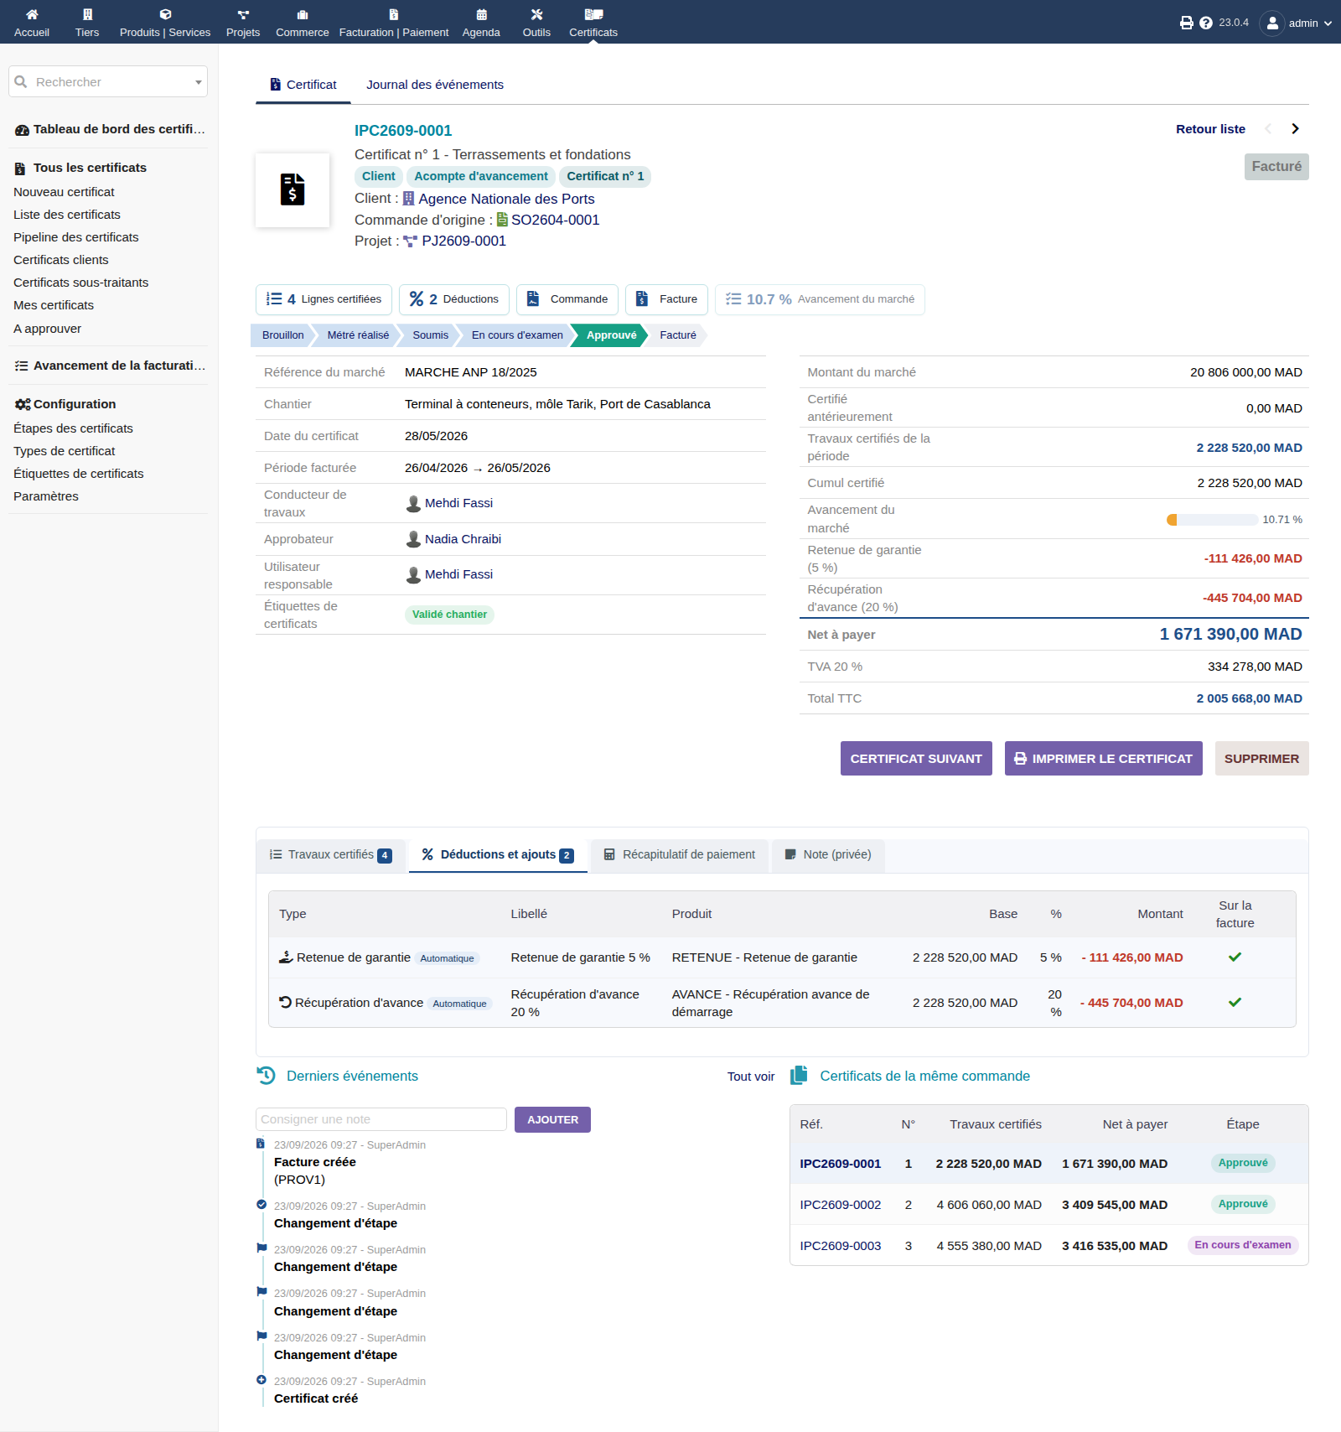The width and height of the screenshot is (1341, 1432).
Task: Switch to Journal des événements tab
Action: pyautogui.click(x=435, y=85)
